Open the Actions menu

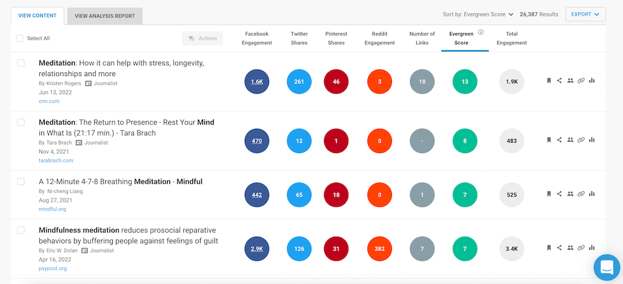pyautogui.click(x=202, y=39)
